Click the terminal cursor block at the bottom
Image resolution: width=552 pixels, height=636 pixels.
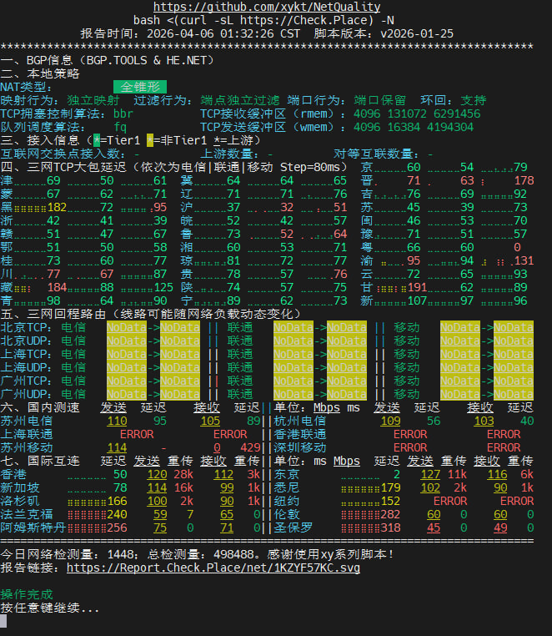tap(4, 620)
